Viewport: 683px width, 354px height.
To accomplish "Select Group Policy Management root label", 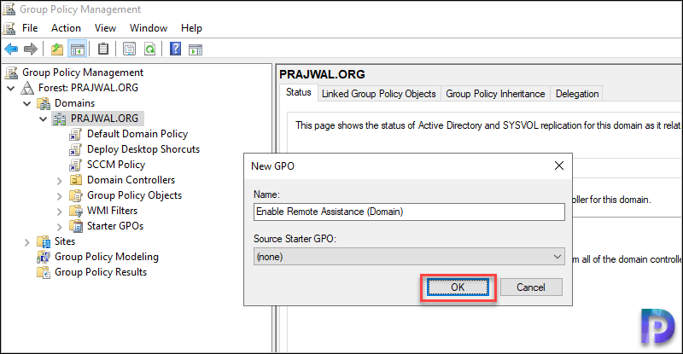I will [x=83, y=73].
